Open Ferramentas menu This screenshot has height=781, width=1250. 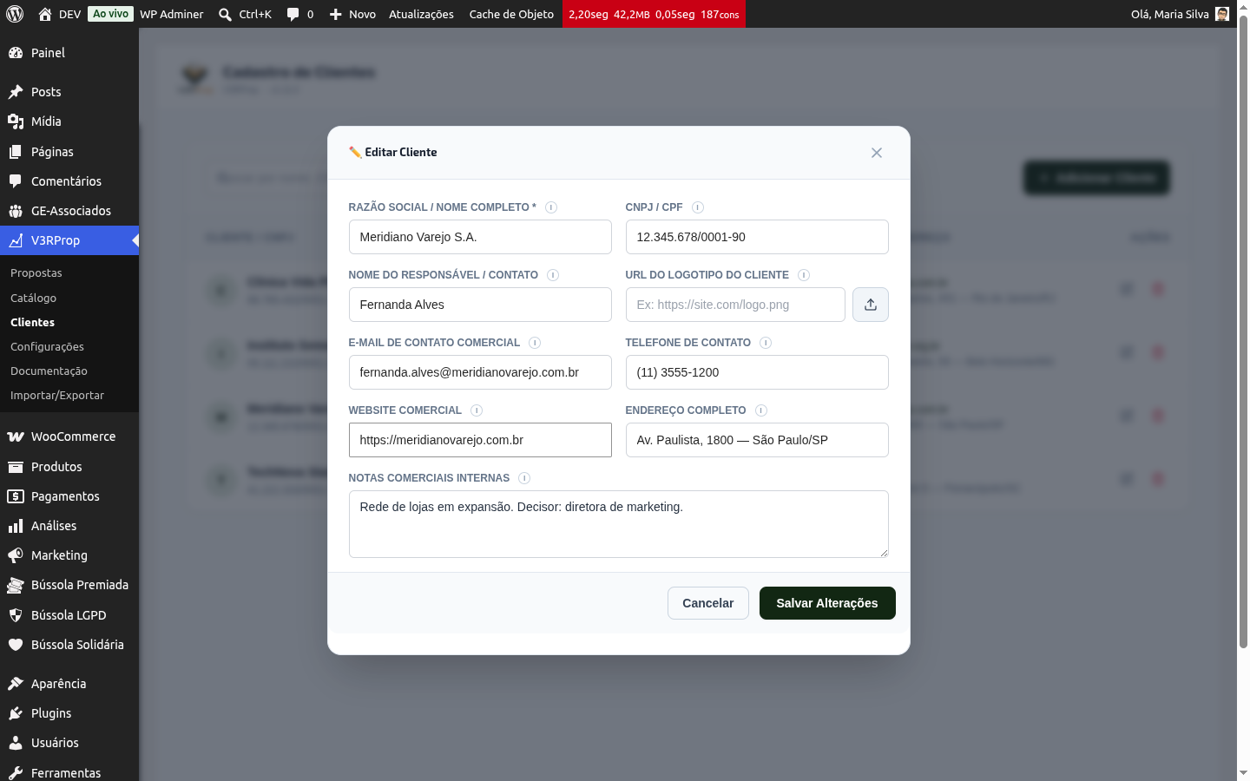click(69, 772)
